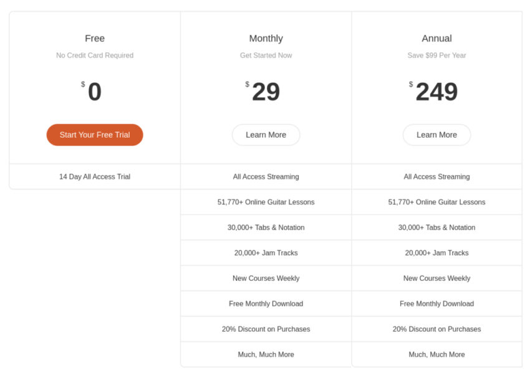Select the Monthly plan heading

pos(266,39)
